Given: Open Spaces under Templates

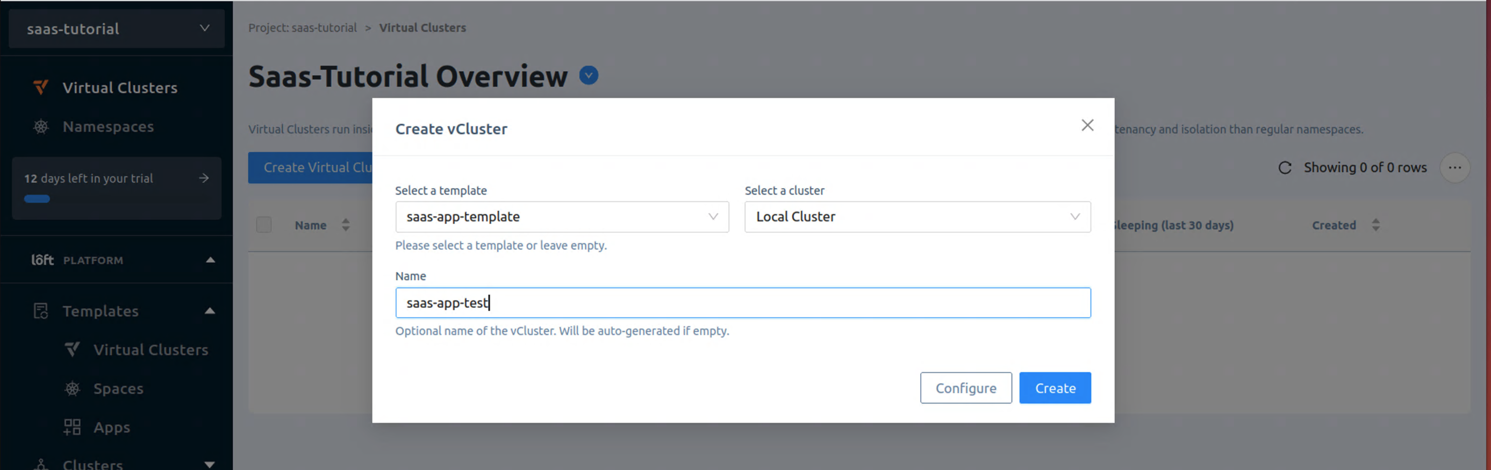Looking at the screenshot, I should tap(118, 388).
